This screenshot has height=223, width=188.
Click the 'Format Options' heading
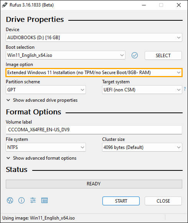point(33,112)
